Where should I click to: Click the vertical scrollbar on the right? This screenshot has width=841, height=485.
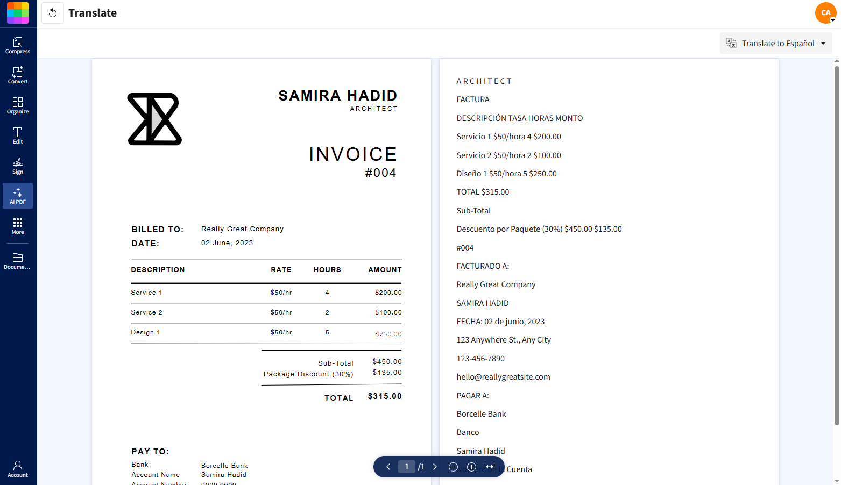coord(837,242)
